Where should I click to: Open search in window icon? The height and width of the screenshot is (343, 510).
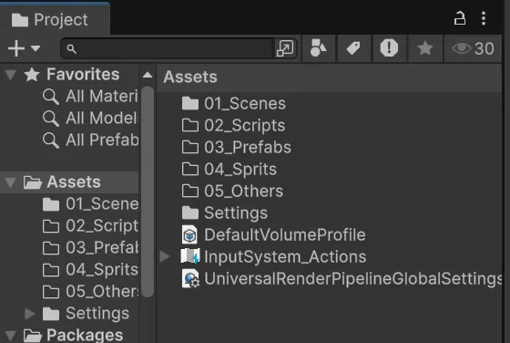click(x=284, y=48)
